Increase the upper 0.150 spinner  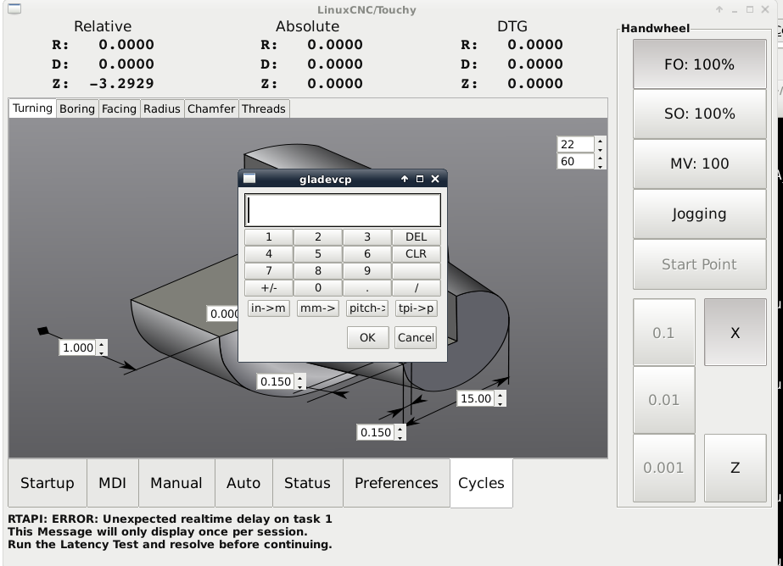tap(300, 378)
